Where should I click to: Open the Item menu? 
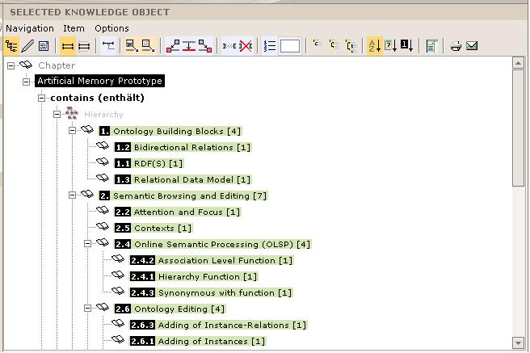(74, 28)
